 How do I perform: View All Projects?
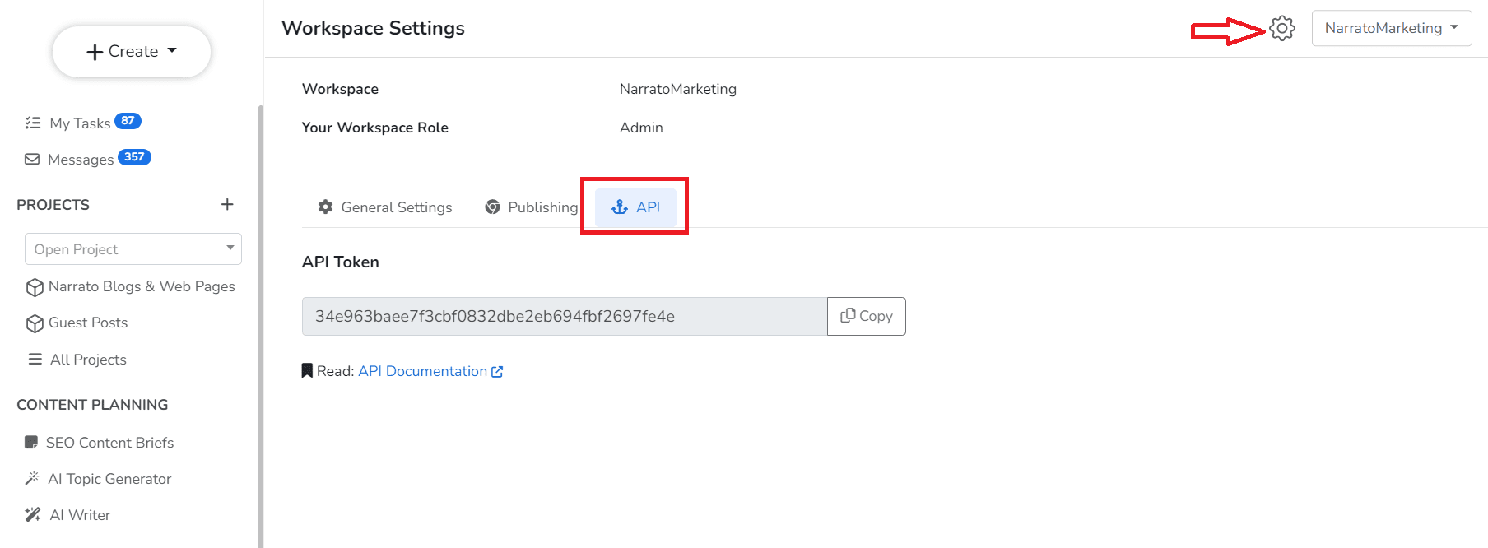click(x=88, y=360)
